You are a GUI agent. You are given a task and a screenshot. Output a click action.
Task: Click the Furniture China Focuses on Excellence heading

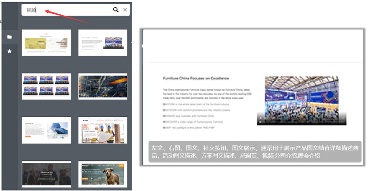pos(196,78)
